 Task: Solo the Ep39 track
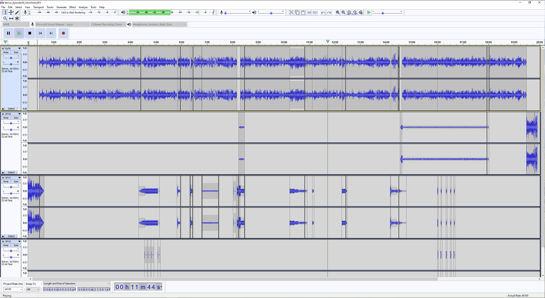[x=16, y=52]
